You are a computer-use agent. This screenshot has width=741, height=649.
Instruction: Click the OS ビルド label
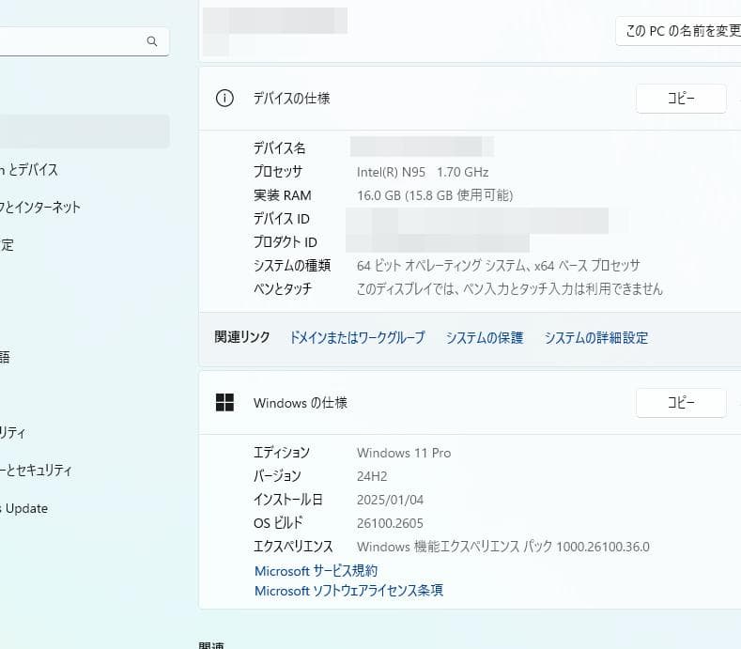pyautogui.click(x=278, y=523)
